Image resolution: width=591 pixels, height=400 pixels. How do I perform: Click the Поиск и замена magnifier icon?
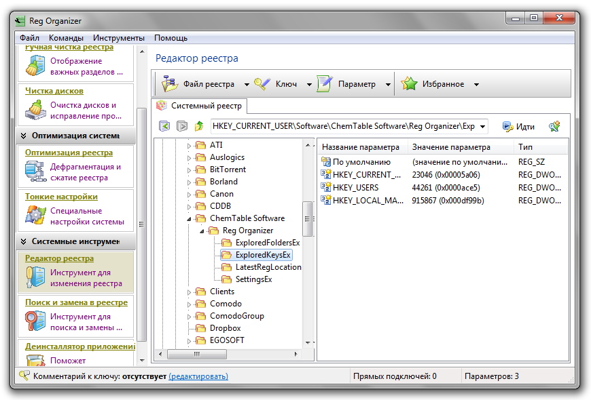tap(35, 321)
